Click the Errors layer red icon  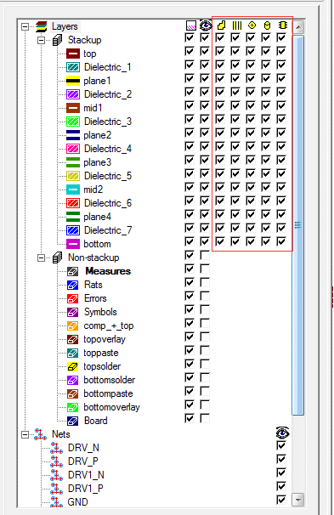tap(72, 298)
